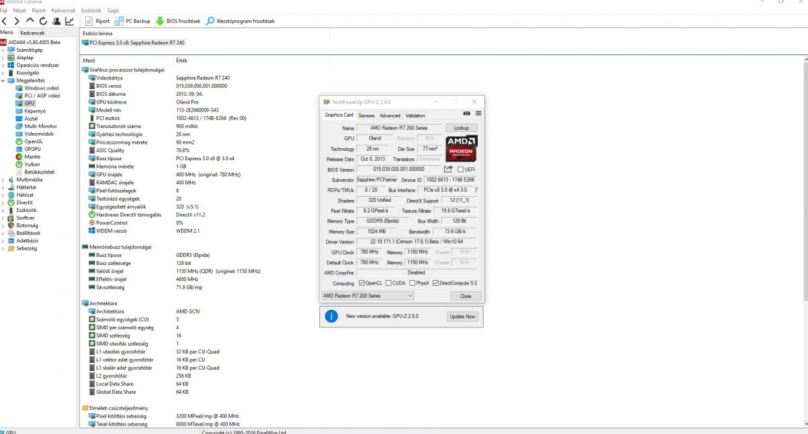Expand the Operációs rendszer tree node

coord(3,65)
